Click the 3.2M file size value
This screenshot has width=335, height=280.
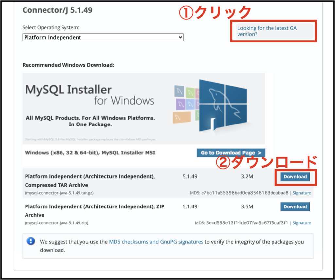(x=247, y=177)
